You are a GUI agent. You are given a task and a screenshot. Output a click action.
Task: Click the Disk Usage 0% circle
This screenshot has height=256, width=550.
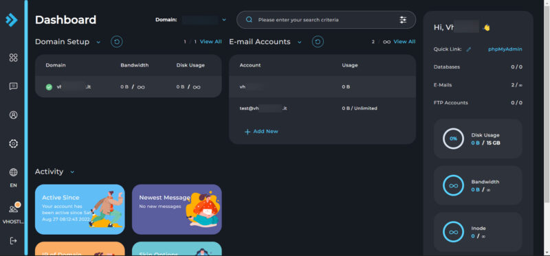tap(454, 139)
